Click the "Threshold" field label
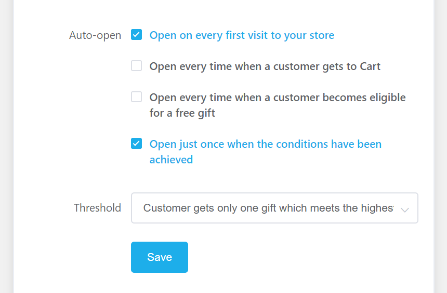This screenshot has height=293, width=447. pyautogui.click(x=97, y=208)
